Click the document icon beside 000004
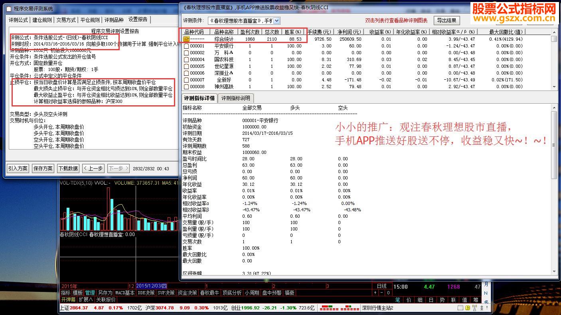 coord(186,59)
